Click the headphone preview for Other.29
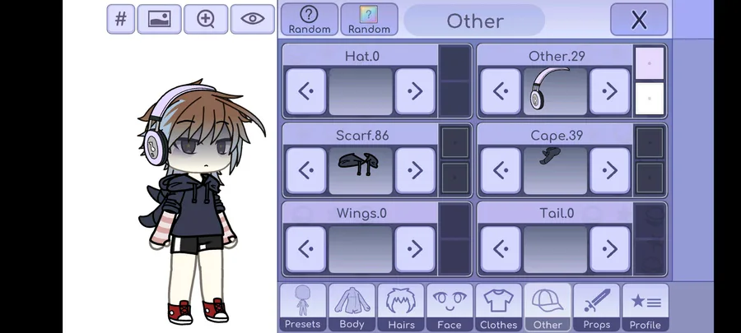The width and height of the screenshot is (741, 333). (x=555, y=91)
